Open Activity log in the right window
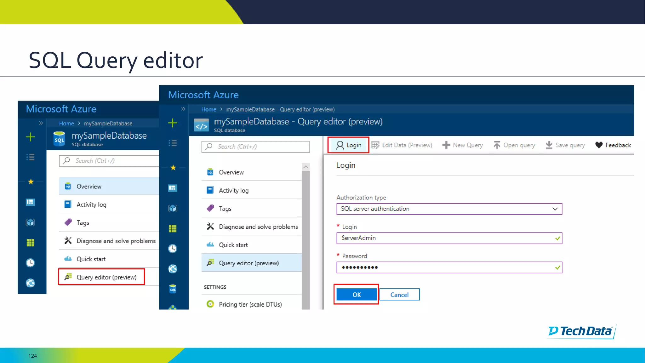Image resolution: width=645 pixels, height=363 pixels. pyautogui.click(x=251, y=190)
